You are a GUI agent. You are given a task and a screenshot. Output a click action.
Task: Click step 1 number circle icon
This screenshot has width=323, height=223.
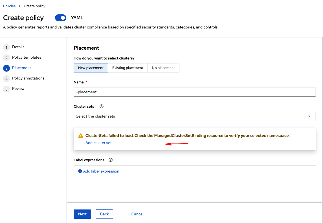(6, 47)
